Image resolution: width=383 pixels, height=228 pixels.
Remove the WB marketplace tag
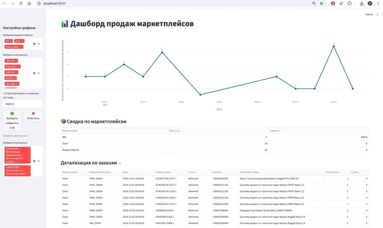click(11, 41)
